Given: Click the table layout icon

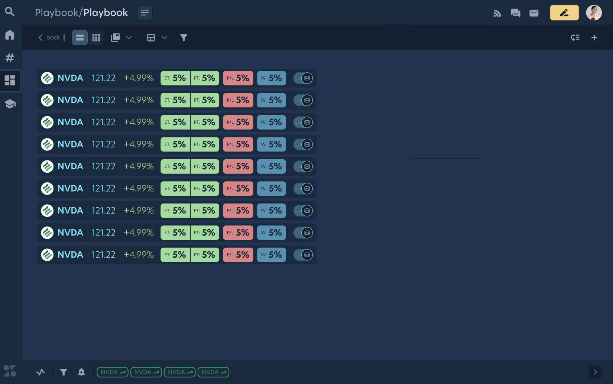Looking at the screenshot, I should pos(151,38).
